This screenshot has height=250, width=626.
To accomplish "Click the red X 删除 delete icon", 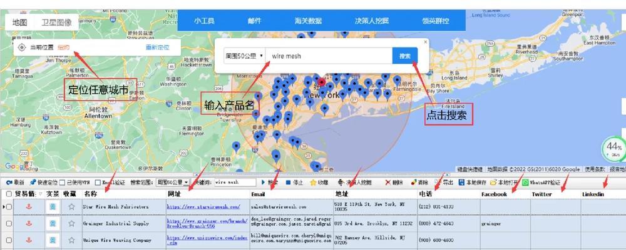I will (x=387, y=182).
